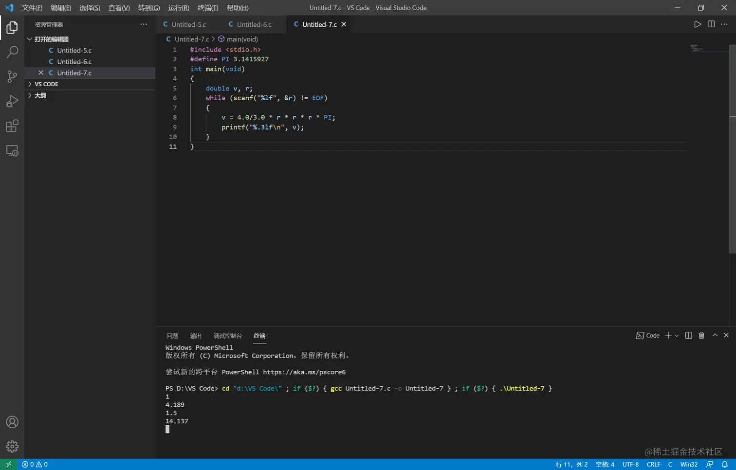Select the 终端 panel tab

(x=259, y=336)
